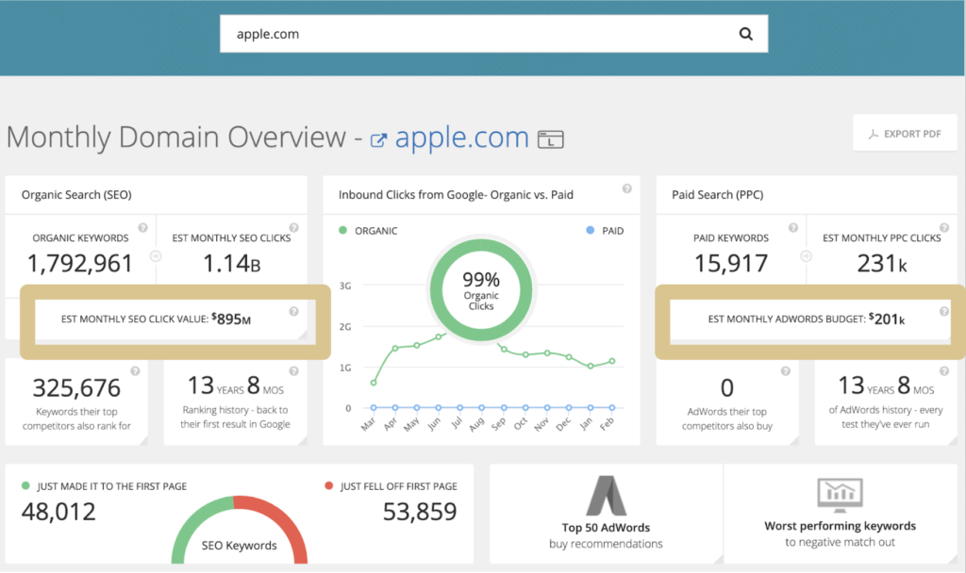Click the external link icon before apple.com heading

pos(378,140)
